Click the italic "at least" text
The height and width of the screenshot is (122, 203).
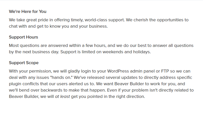click(x=63, y=97)
